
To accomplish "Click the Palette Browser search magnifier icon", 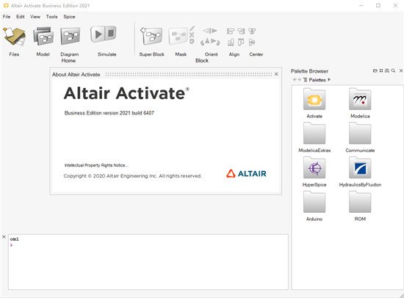I will pos(393,70).
